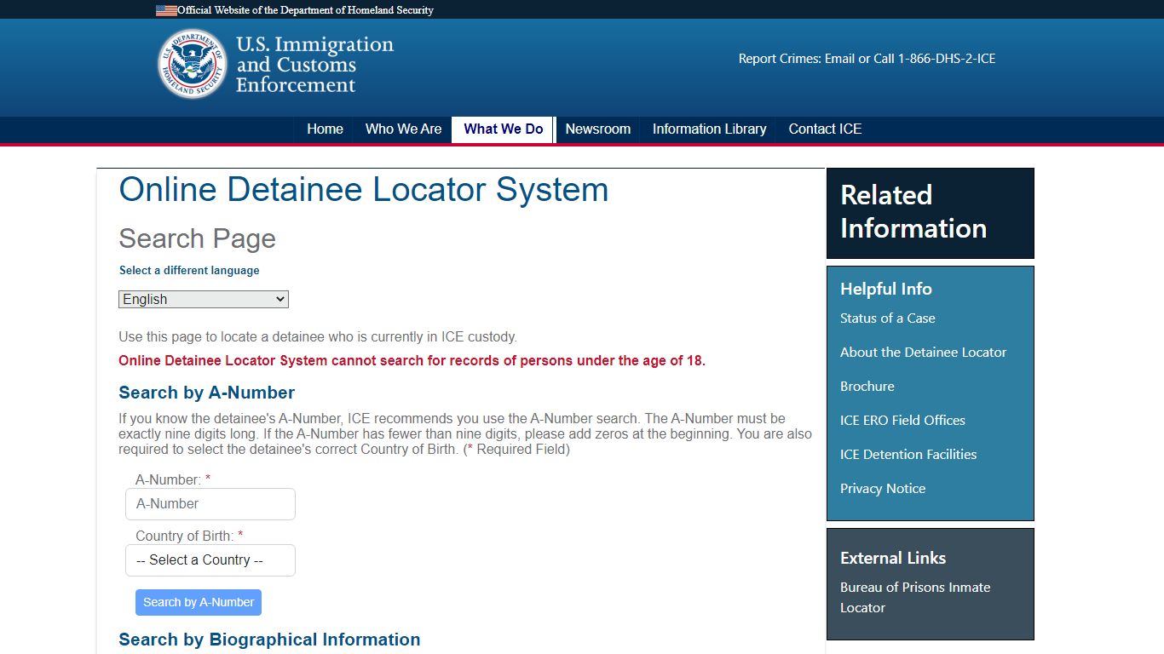Expand the Country of Birth dropdown
Image resolution: width=1164 pixels, height=654 pixels.
coord(210,560)
